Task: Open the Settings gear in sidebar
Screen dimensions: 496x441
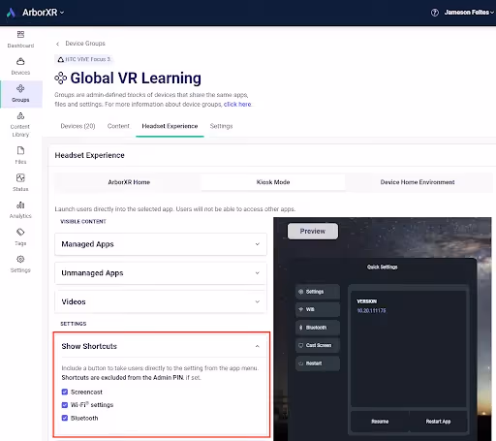Action: [x=20, y=259]
